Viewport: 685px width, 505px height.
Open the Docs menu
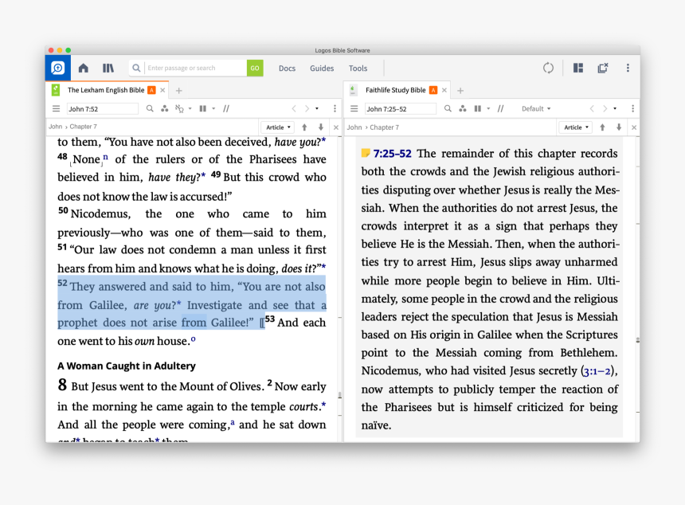tap(287, 69)
